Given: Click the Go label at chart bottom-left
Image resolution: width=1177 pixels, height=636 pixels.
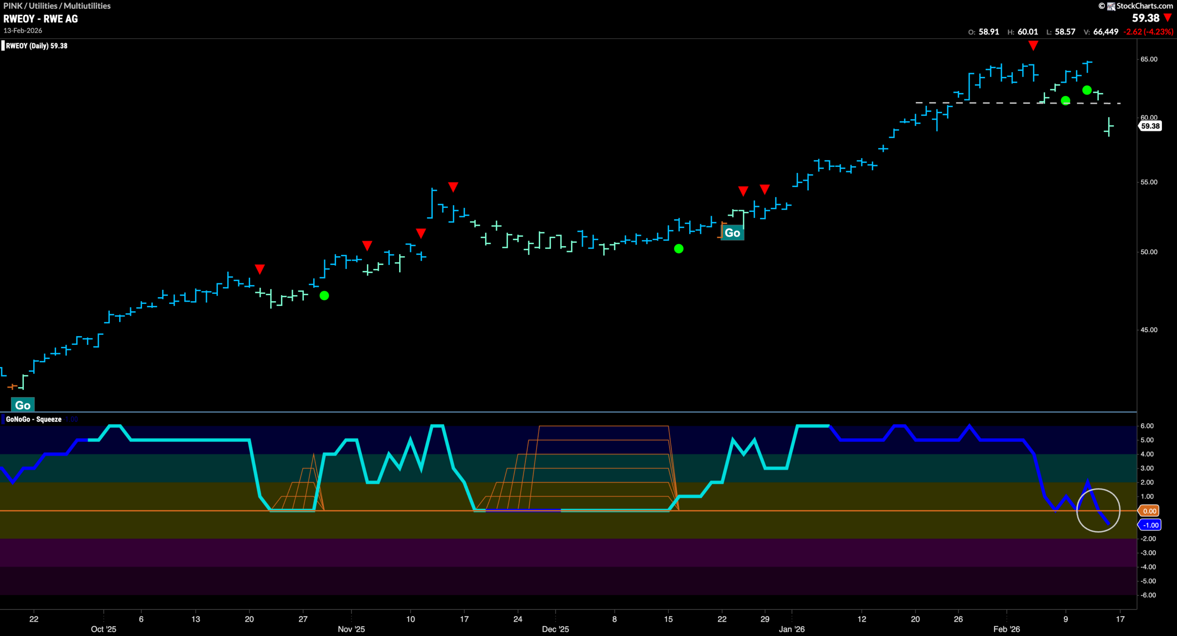Looking at the screenshot, I should [x=23, y=405].
